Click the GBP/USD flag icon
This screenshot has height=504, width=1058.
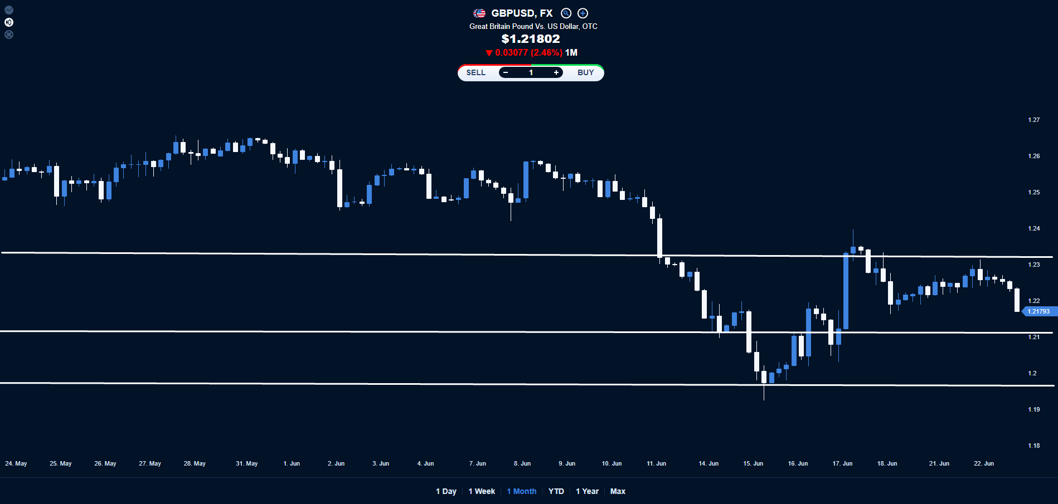[479, 13]
